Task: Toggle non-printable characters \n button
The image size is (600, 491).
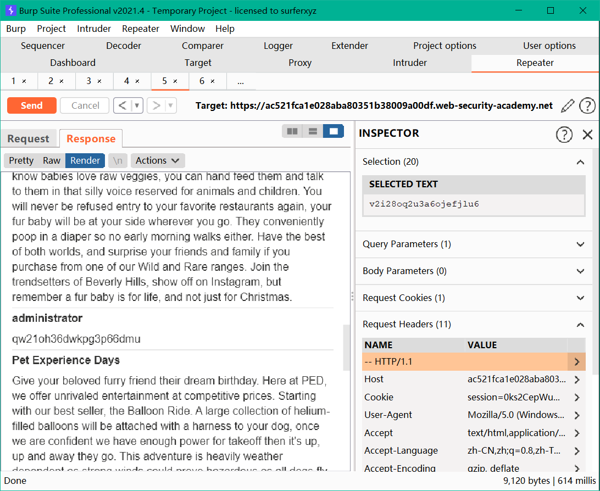Action: click(118, 160)
